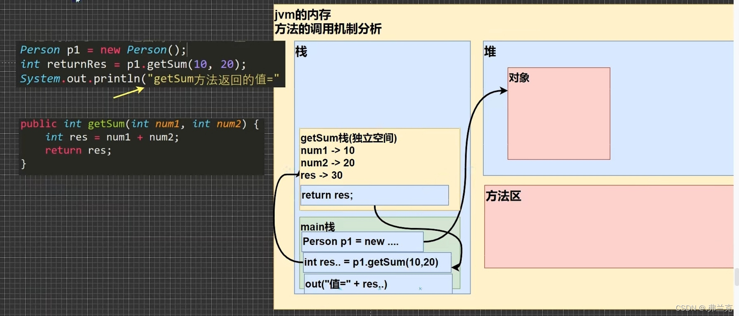Click the 'num1 -> 10' entry
739x316 pixels.
point(328,151)
